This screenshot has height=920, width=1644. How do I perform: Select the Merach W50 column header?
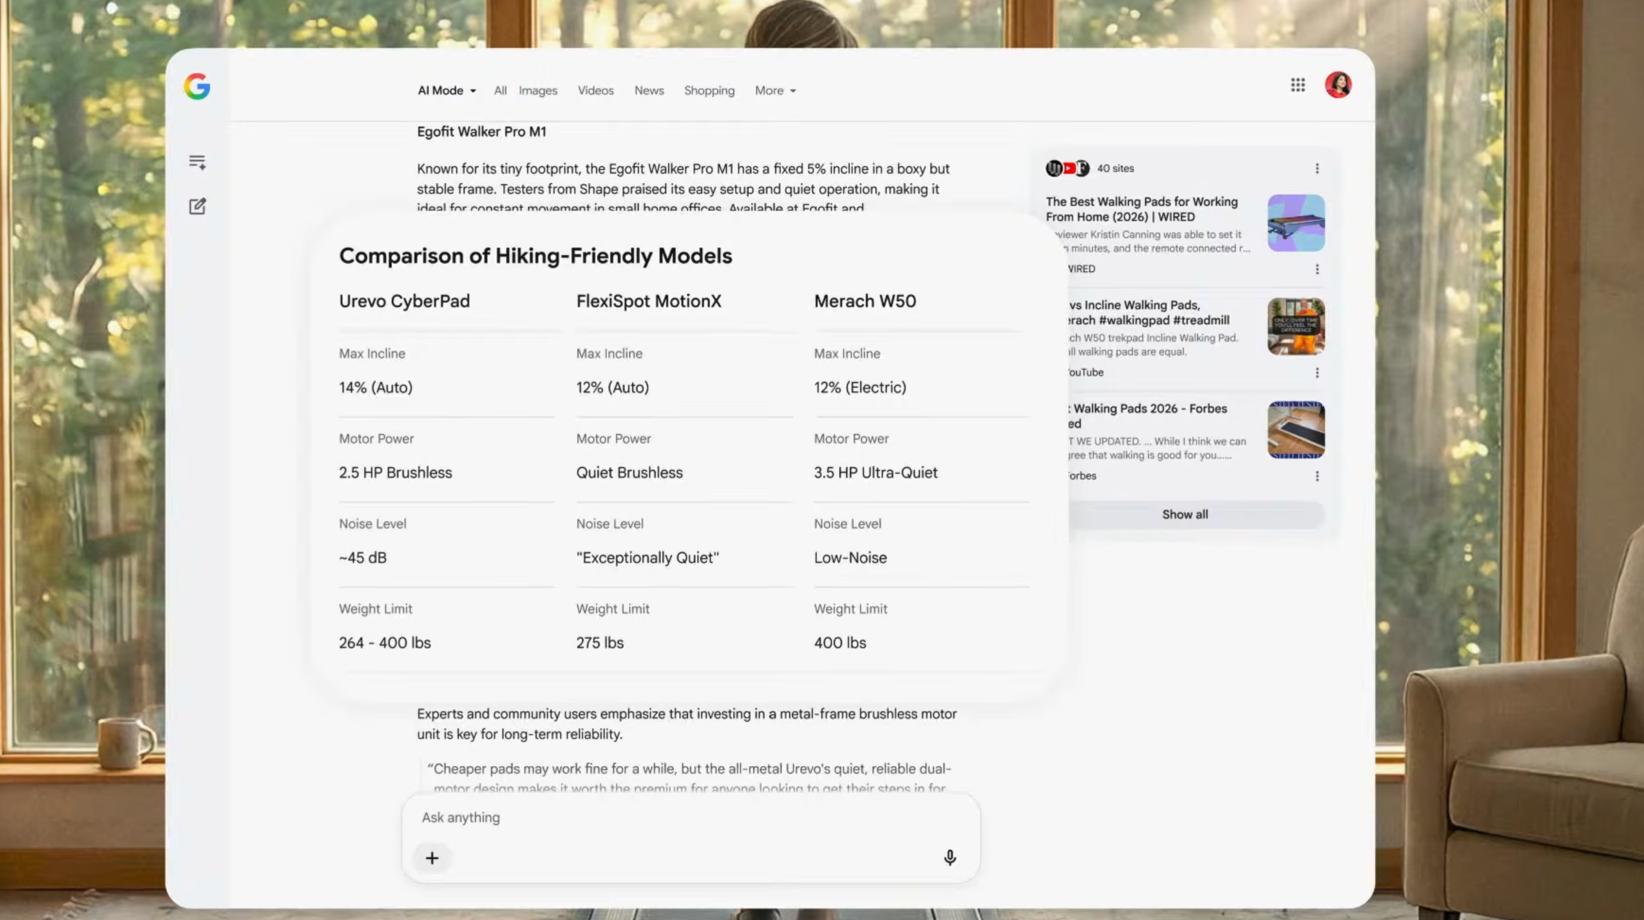(865, 301)
